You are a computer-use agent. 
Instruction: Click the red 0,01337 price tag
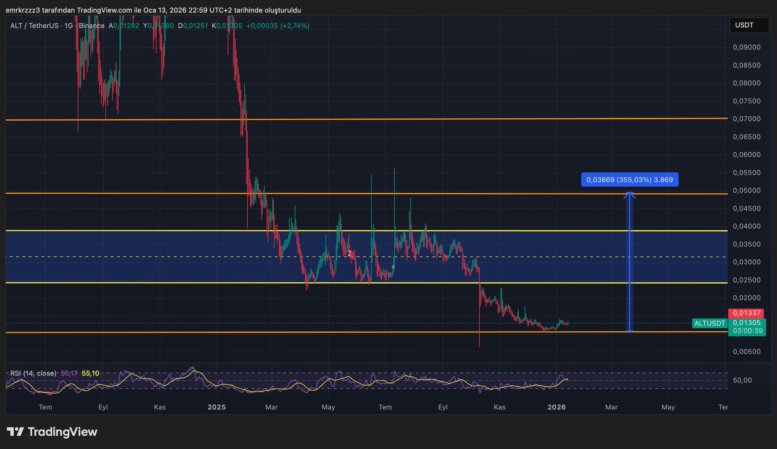pyautogui.click(x=746, y=313)
